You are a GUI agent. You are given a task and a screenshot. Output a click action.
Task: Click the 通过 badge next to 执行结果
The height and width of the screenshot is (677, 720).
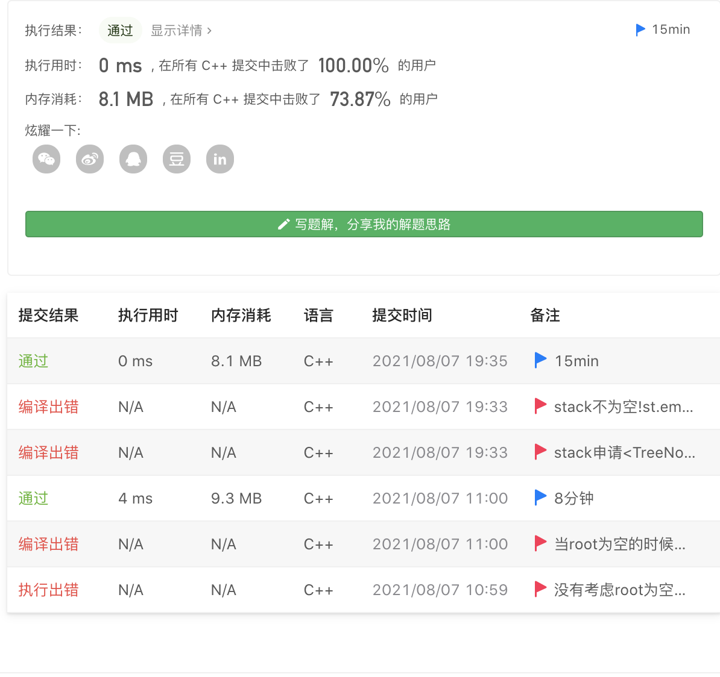120,31
